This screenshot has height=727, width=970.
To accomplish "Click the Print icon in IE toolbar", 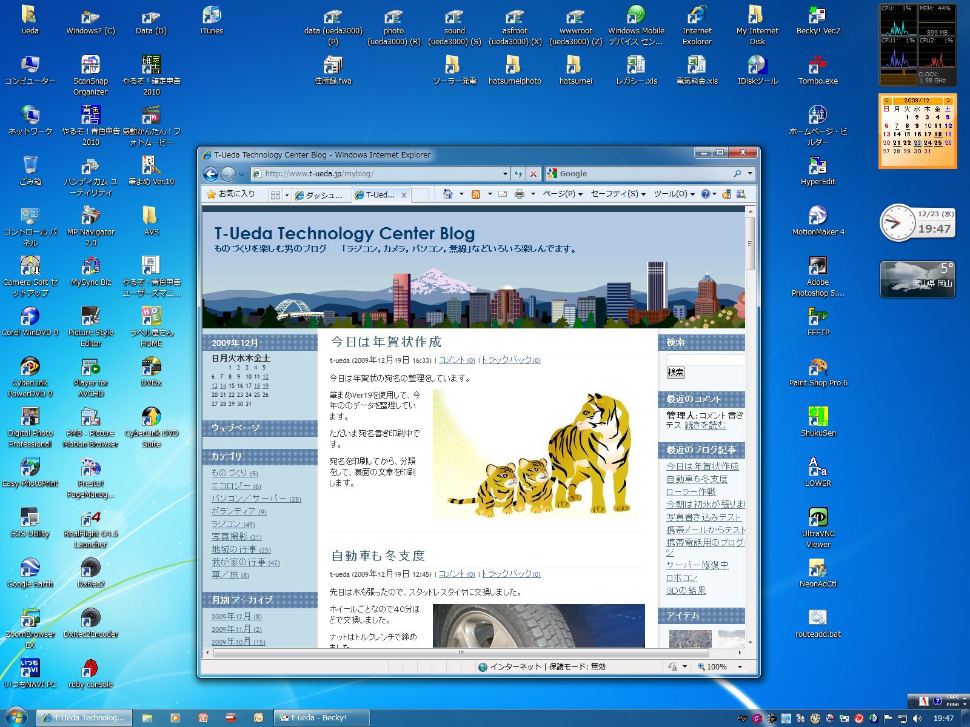I will (520, 194).
